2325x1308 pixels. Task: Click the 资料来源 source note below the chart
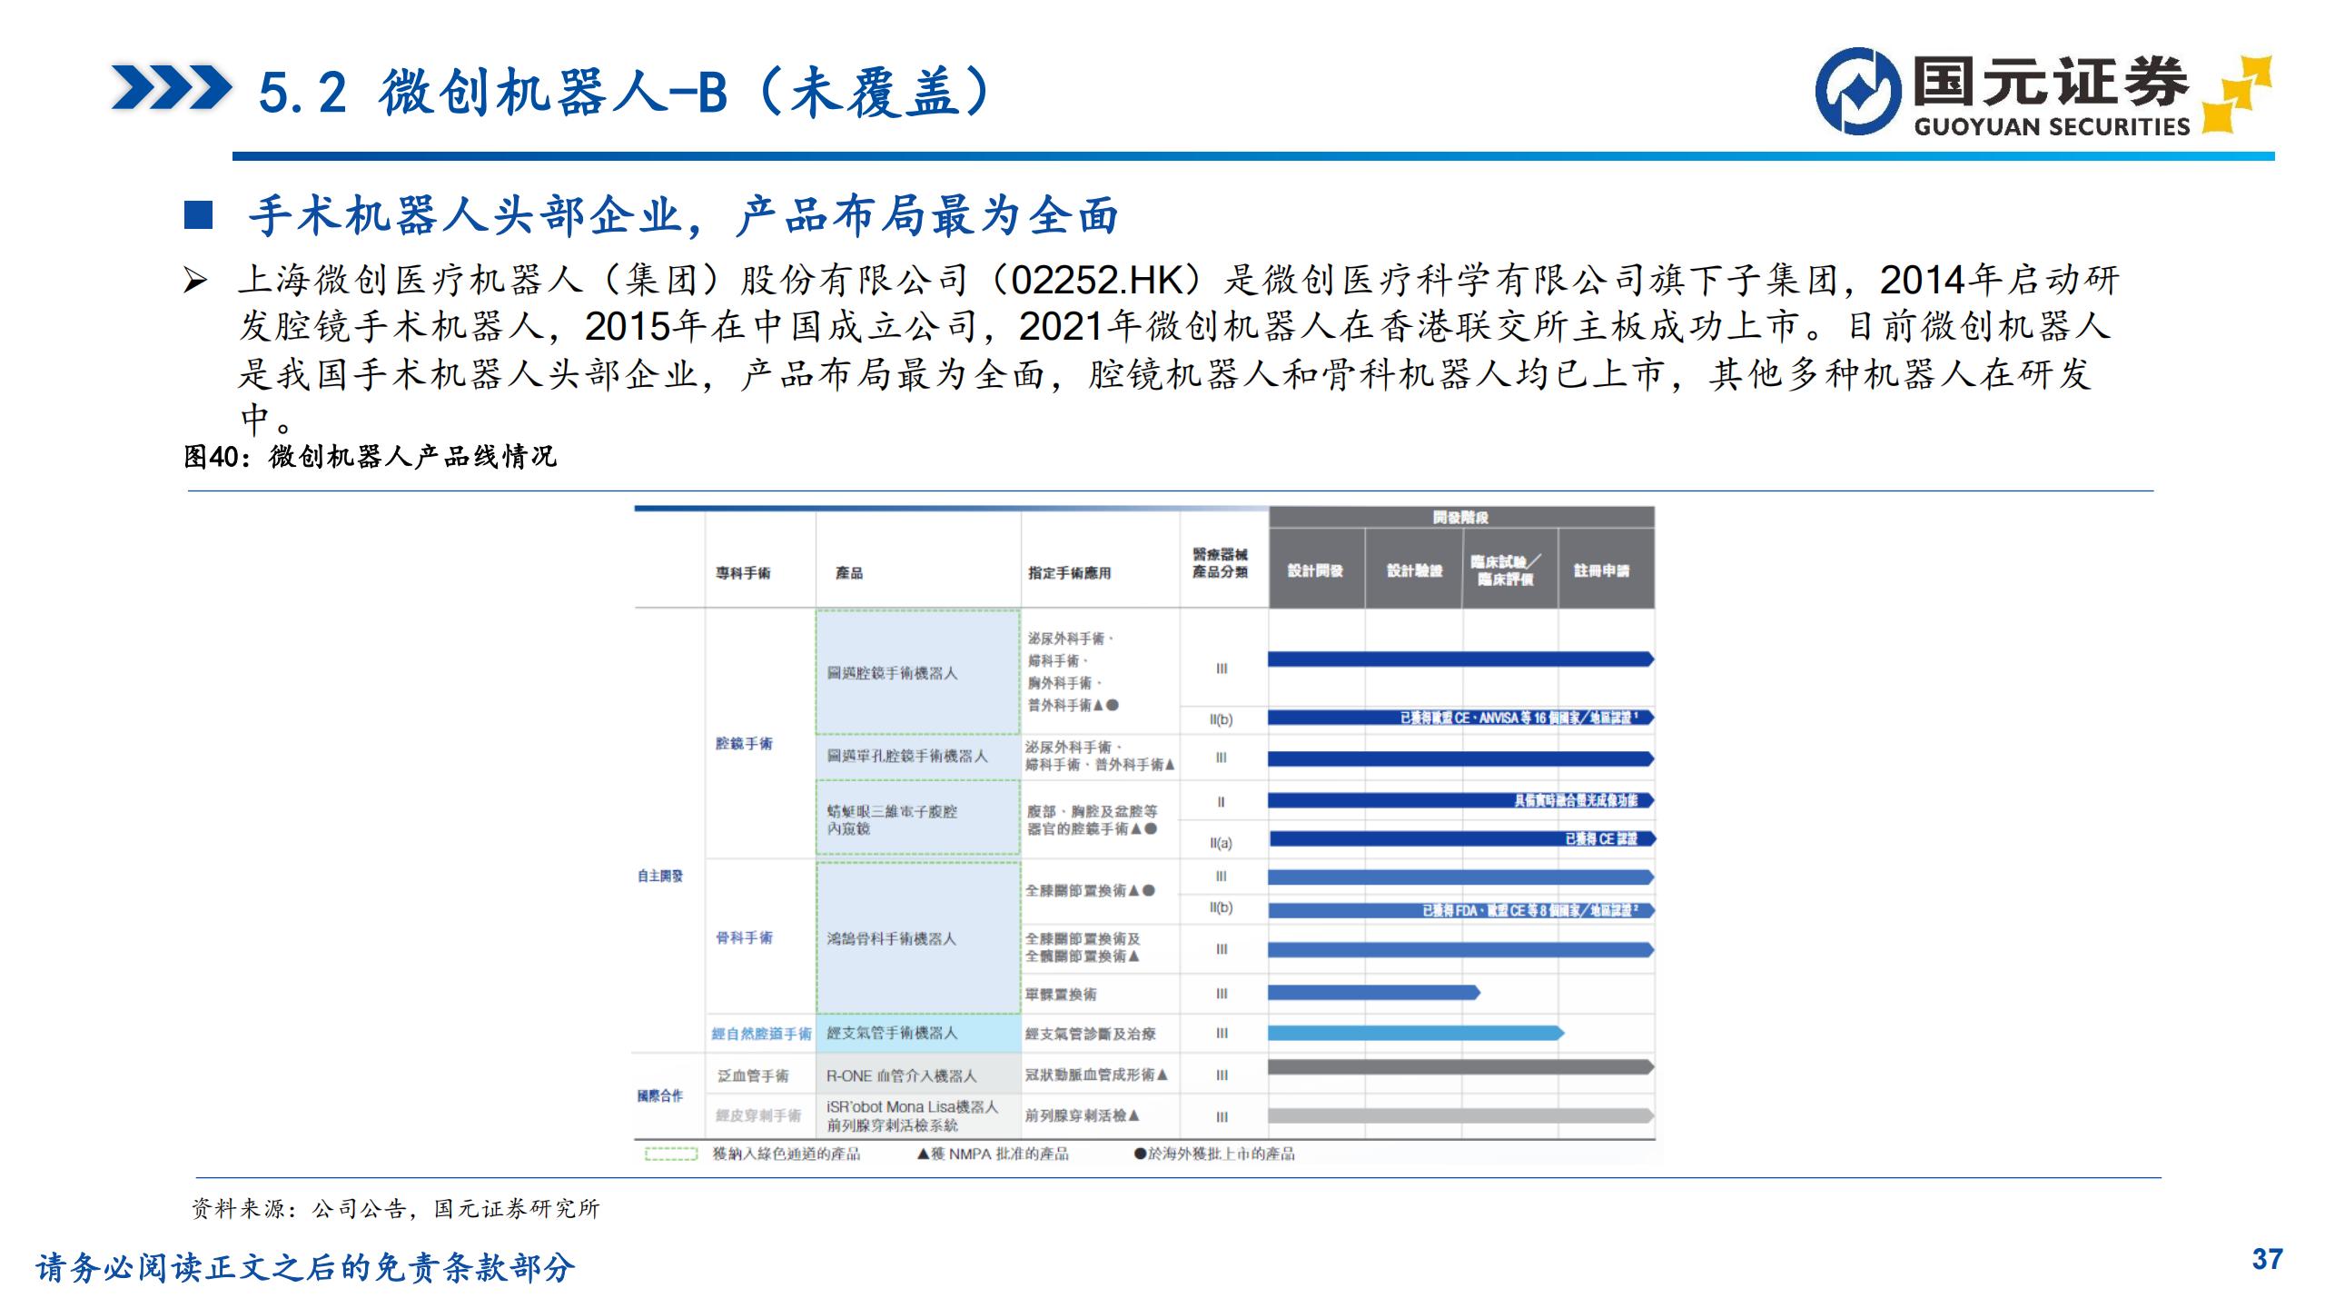pyautogui.click(x=395, y=1209)
